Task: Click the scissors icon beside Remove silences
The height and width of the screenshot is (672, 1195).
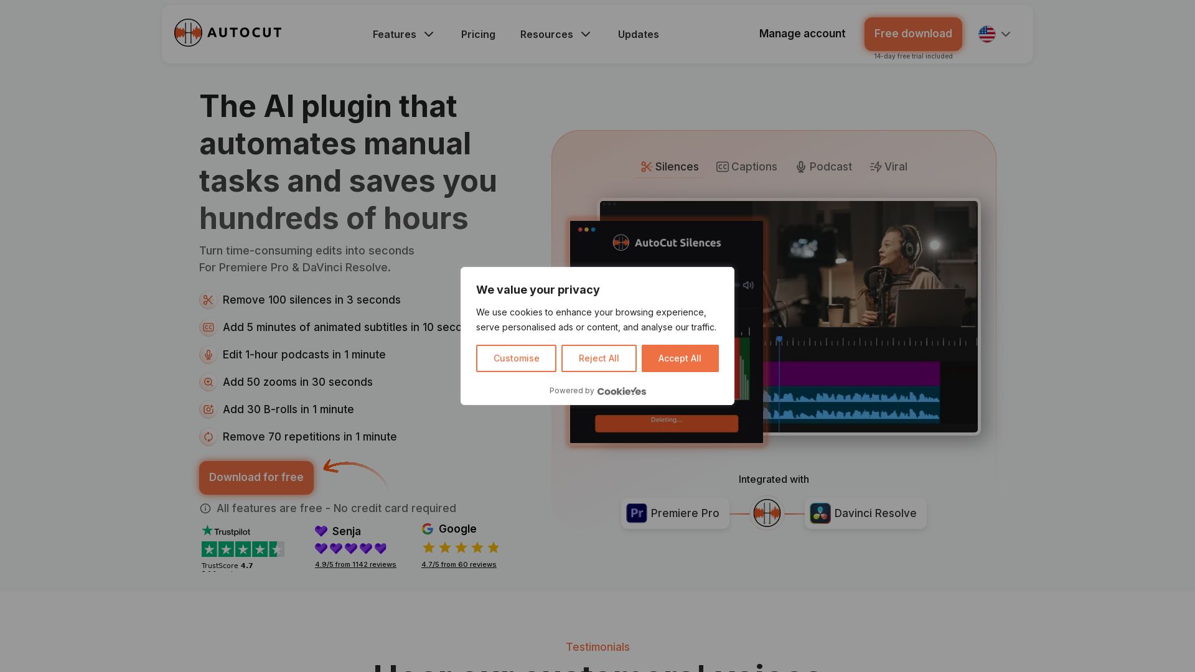Action: [208, 301]
